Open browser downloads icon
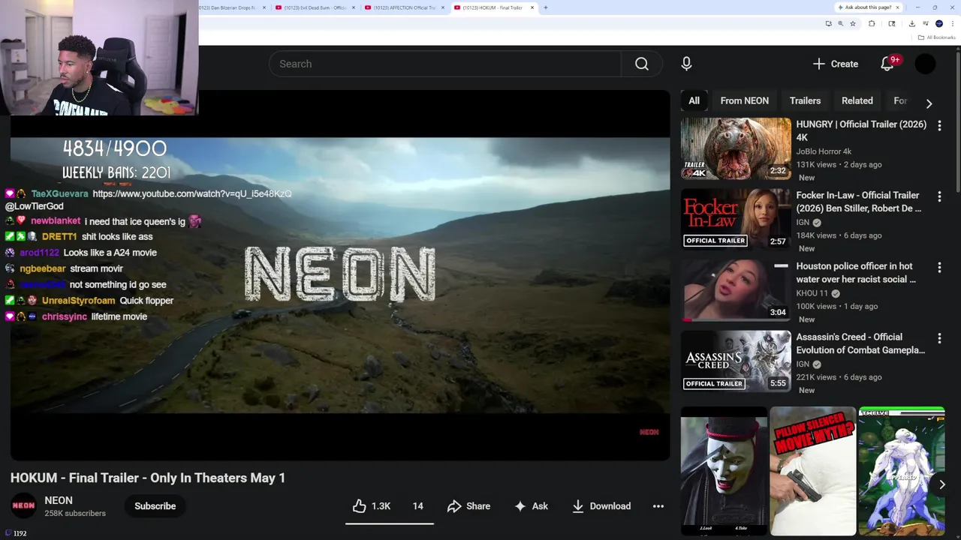 pyautogui.click(x=911, y=23)
